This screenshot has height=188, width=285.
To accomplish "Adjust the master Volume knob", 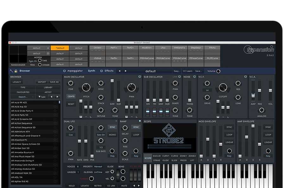I will coord(218,71).
